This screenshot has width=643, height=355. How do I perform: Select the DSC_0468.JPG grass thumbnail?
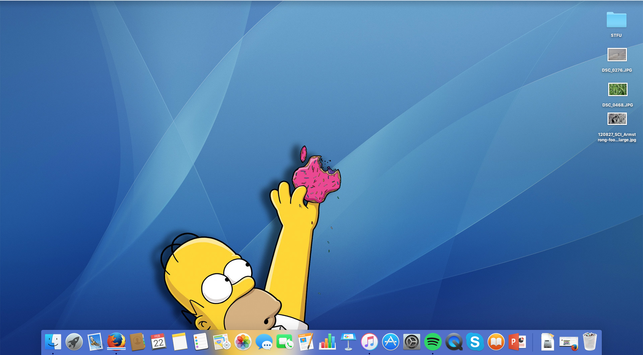pos(618,89)
